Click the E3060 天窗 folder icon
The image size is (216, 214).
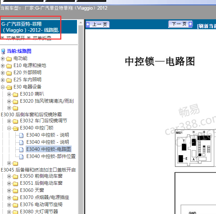point(15,191)
